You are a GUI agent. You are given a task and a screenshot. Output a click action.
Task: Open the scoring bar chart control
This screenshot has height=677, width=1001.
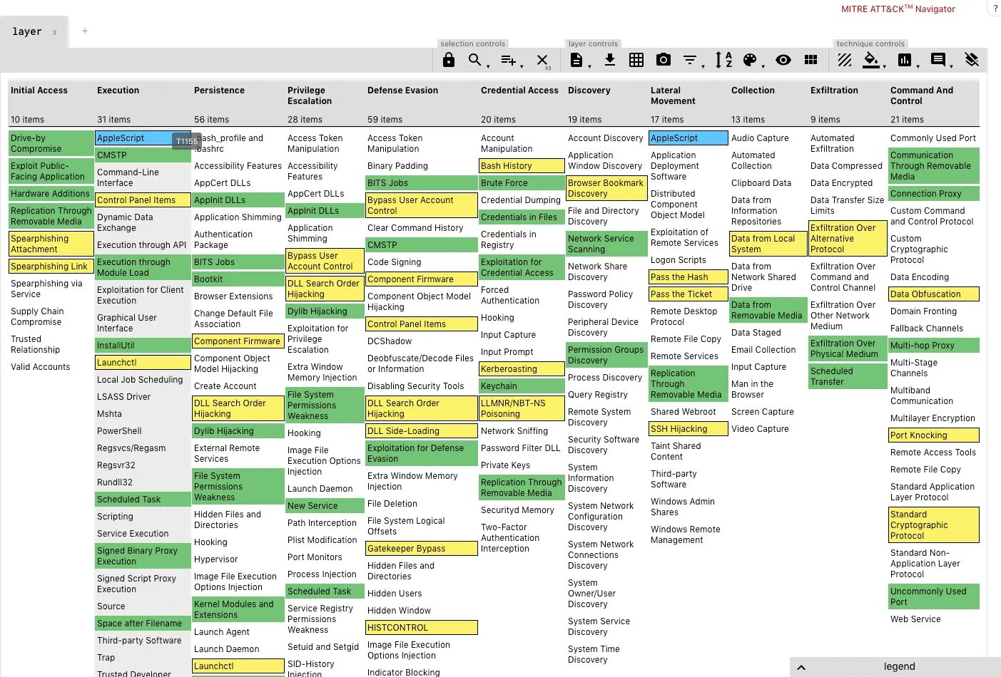point(905,61)
